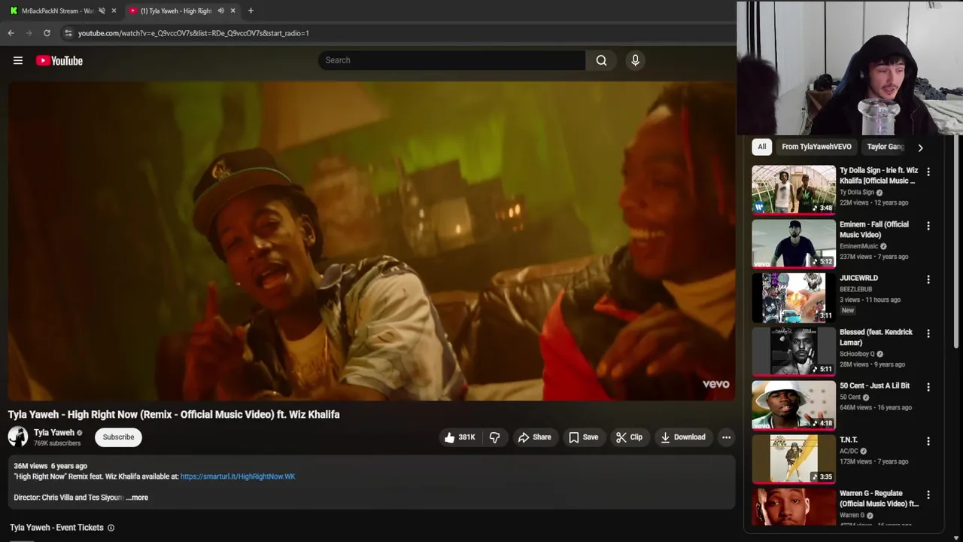The height and width of the screenshot is (542, 963).
Task: Expand the description with ...more
Action: tap(138, 498)
